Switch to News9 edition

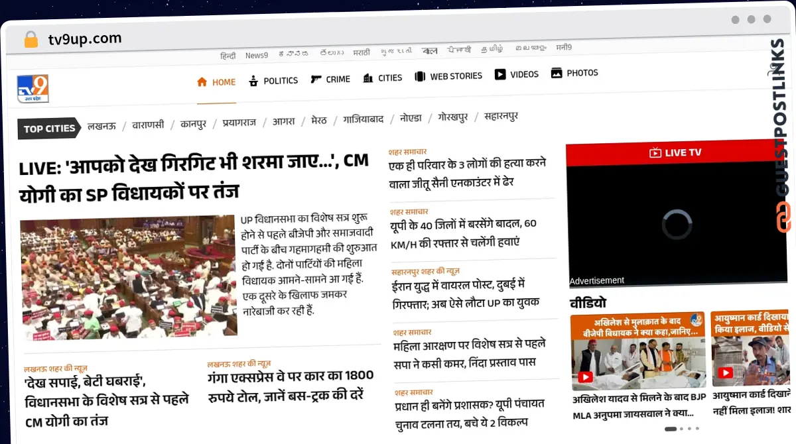pos(256,56)
